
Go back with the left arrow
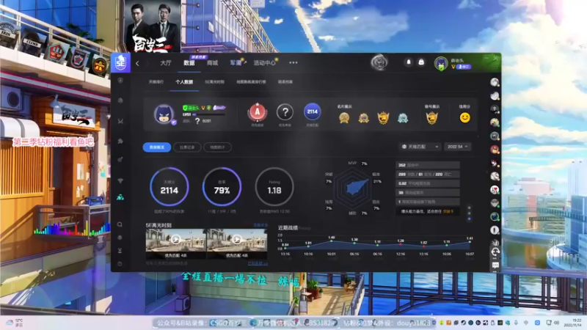(137, 63)
